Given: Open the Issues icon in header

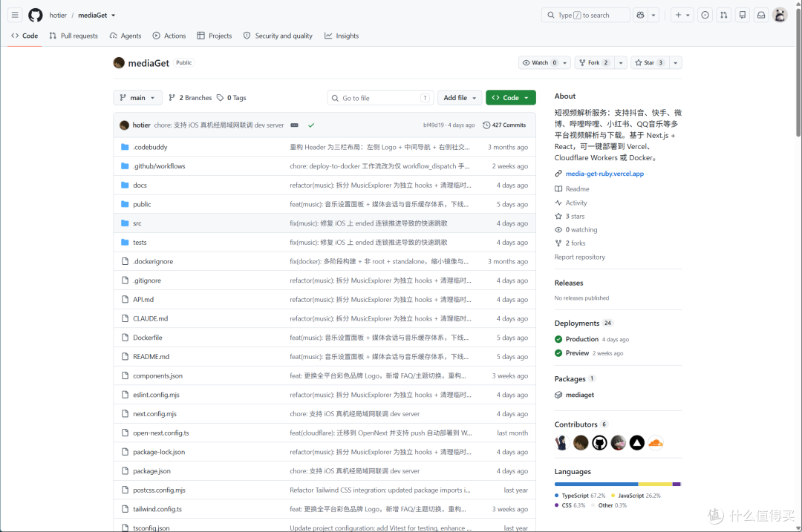Looking at the screenshot, I should pyautogui.click(x=705, y=16).
